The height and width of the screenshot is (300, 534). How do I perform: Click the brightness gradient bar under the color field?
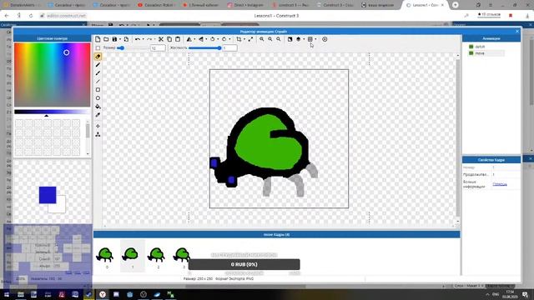click(x=52, y=112)
